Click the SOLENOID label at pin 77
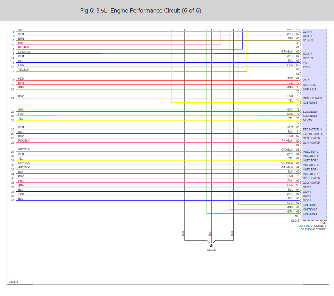 coord(310,116)
